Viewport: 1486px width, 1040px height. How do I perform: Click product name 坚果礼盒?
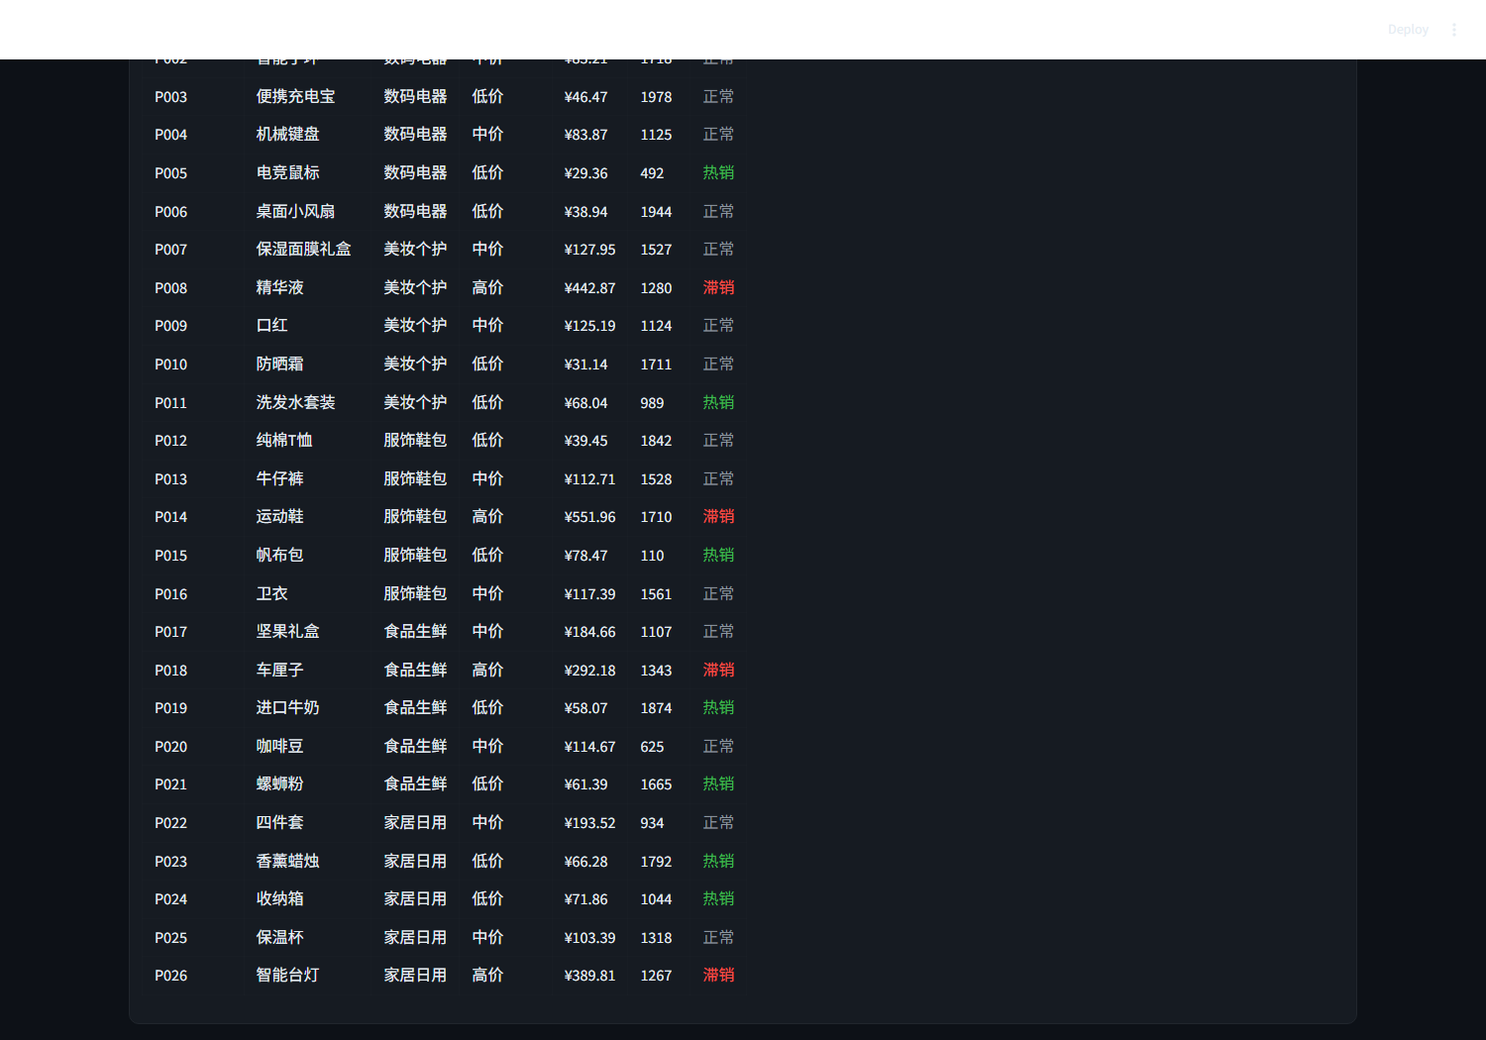coord(287,632)
